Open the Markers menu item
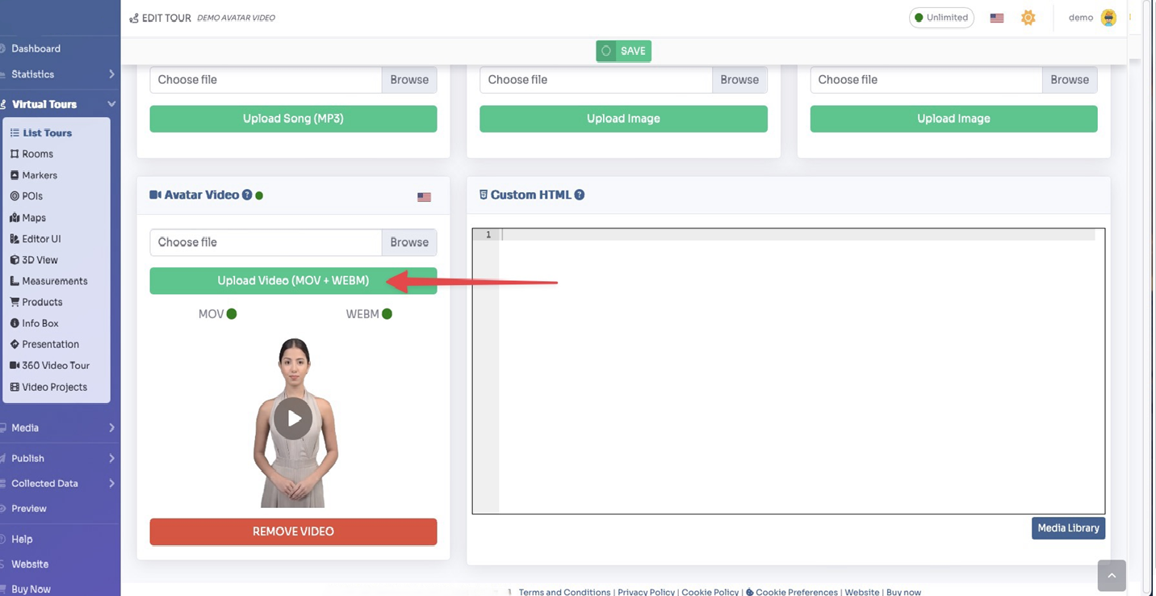This screenshot has height=596, width=1156. coord(40,175)
